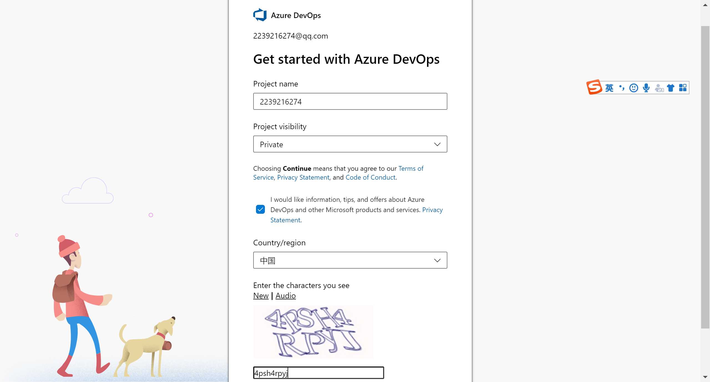Activate Sogou voice input microphone
710x382 pixels.
pos(646,88)
